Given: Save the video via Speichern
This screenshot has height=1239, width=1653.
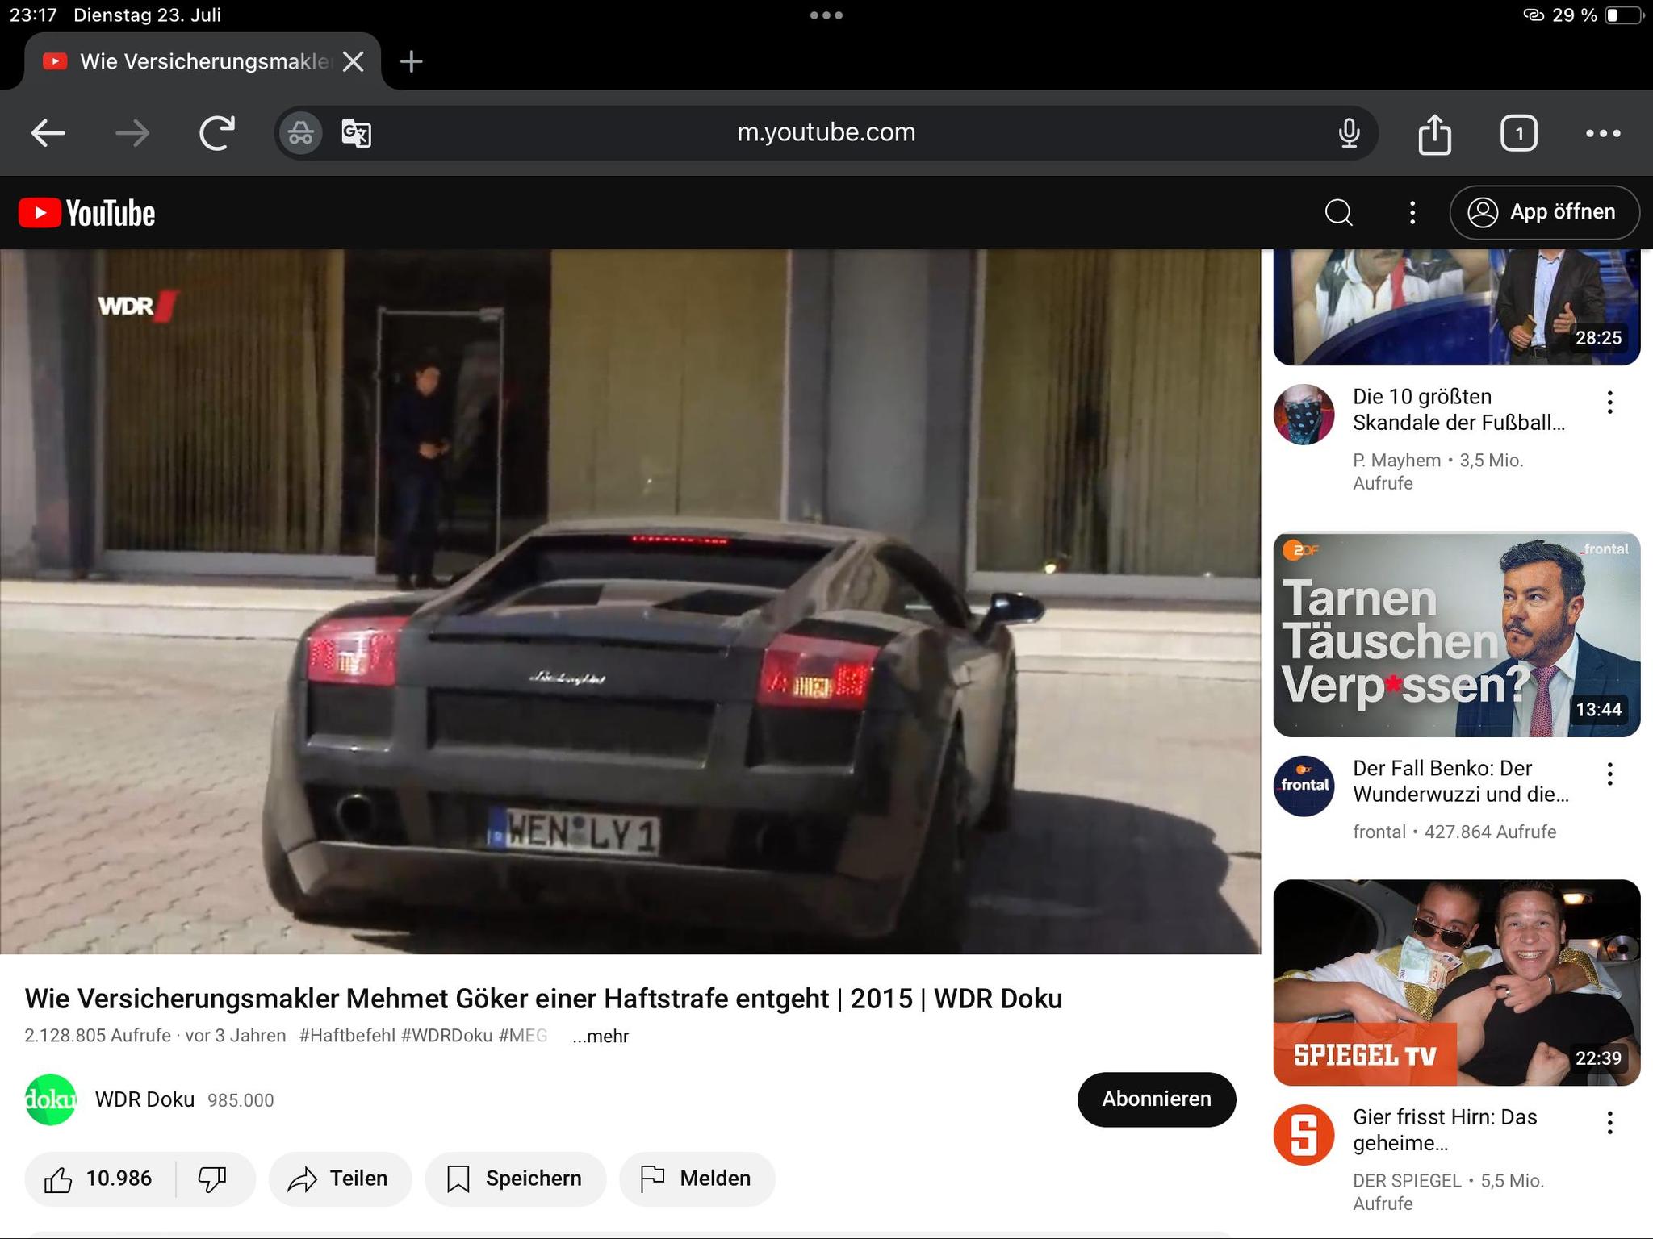Looking at the screenshot, I should click(515, 1179).
